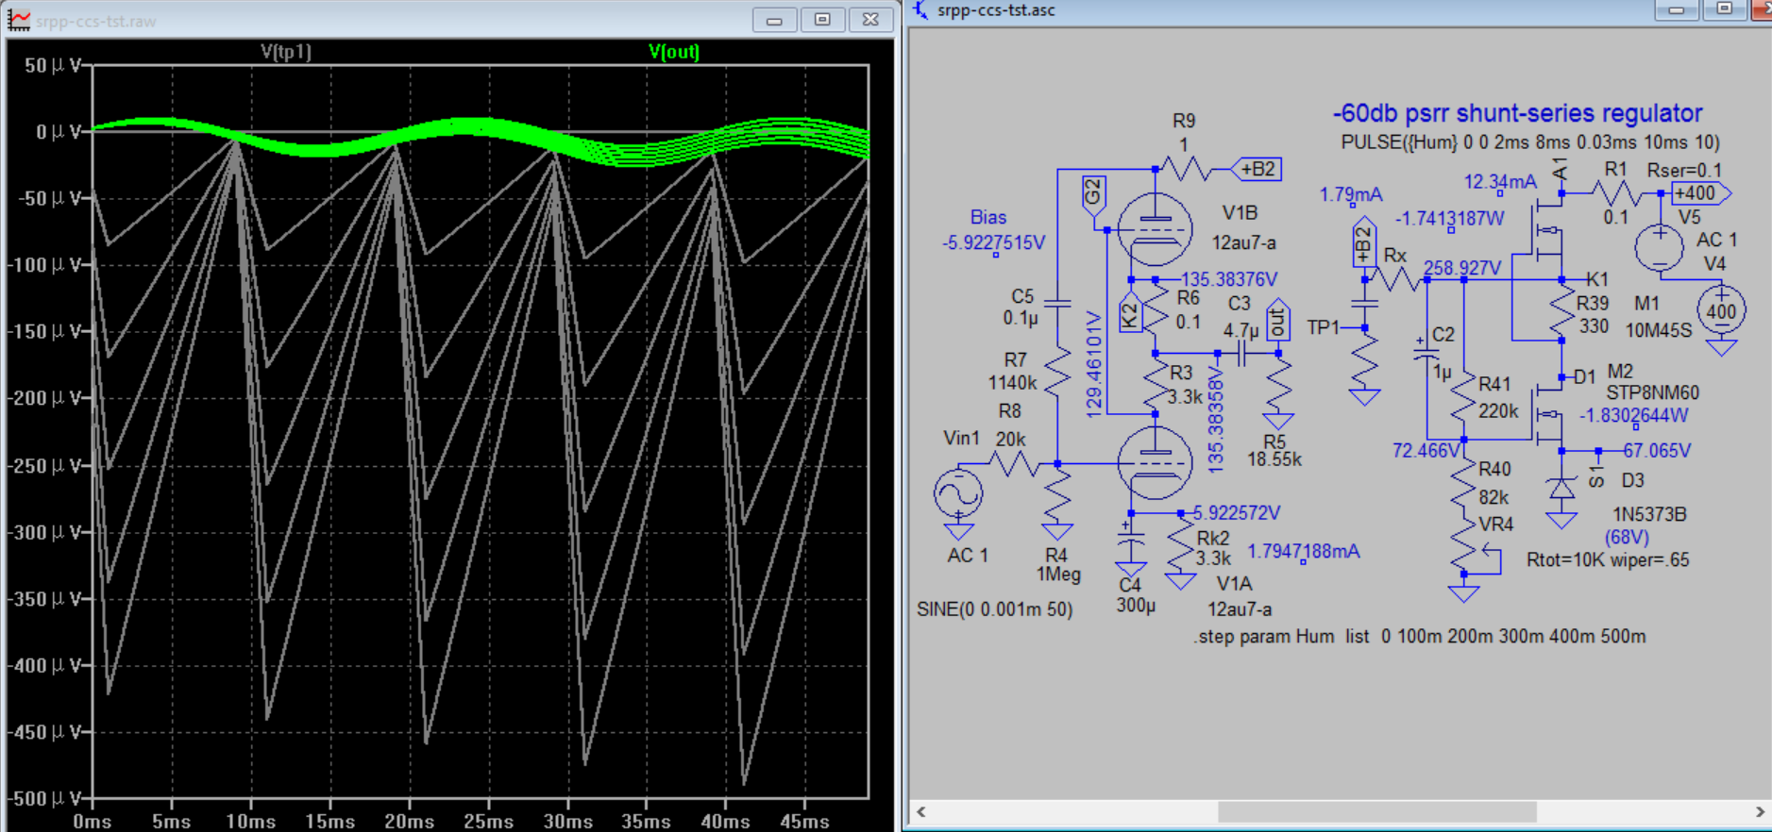Select the M2 STP8NM60 MOSFET symbol
The width and height of the screenshot is (1772, 832).
pos(1547,413)
